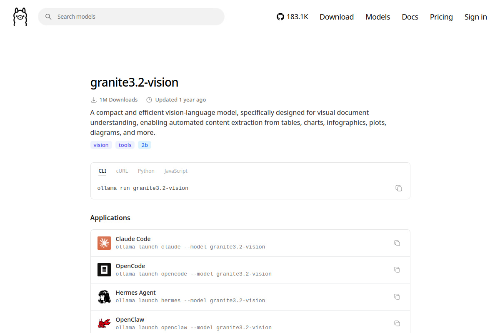Click the Claude Code application name
This screenshot has height=333, width=500.
(133, 239)
